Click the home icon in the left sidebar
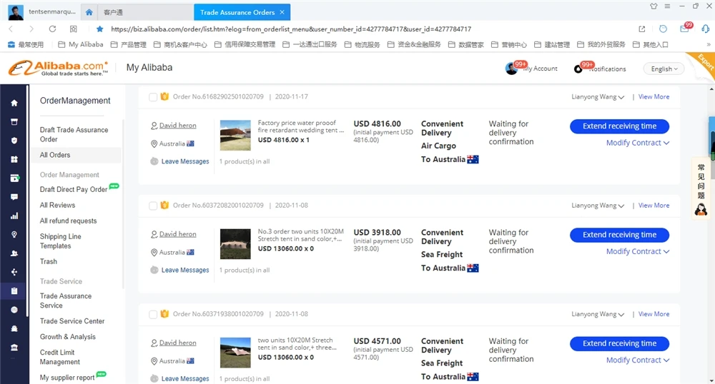The width and height of the screenshot is (715, 384). pyautogui.click(x=14, y=103)
